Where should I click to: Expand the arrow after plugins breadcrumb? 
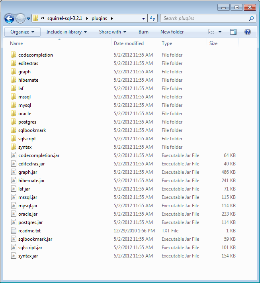click(112, 18)
